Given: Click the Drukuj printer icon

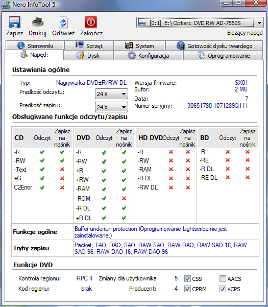Looking at the screenshot, I should click(38, 22).
